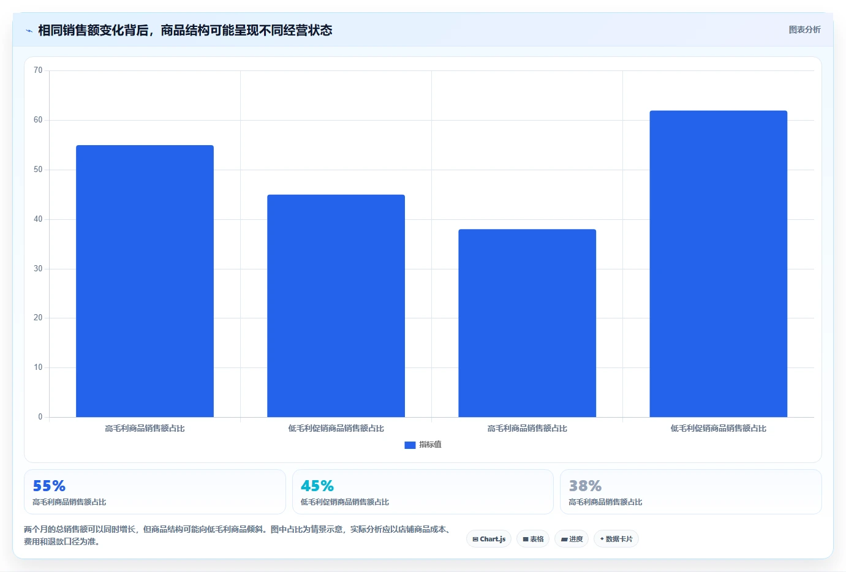Click the y-axis label 0
This screenshot has height=572, width=846.
pos(40,417)
